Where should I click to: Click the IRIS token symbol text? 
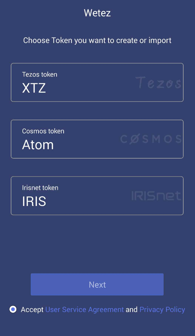pos(34,201)
